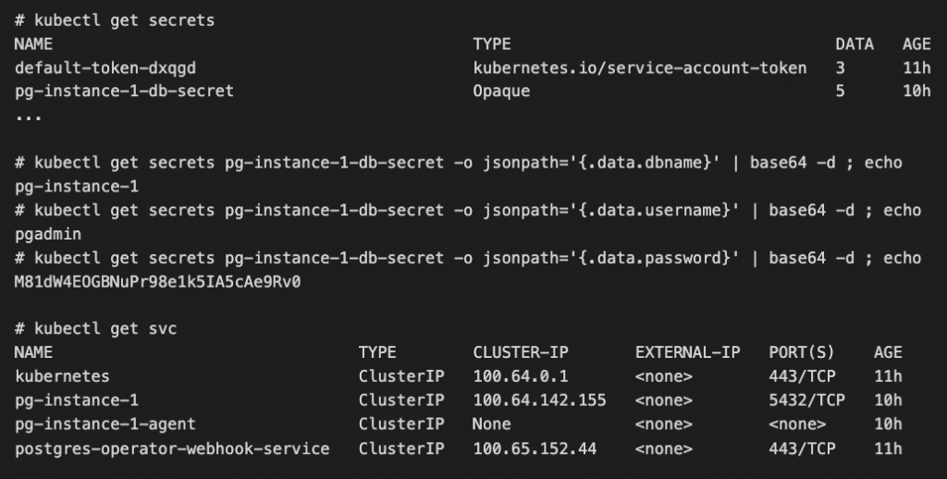
Task: Click the postgres-operator-webhook-service service name
Action: (172, 448)
